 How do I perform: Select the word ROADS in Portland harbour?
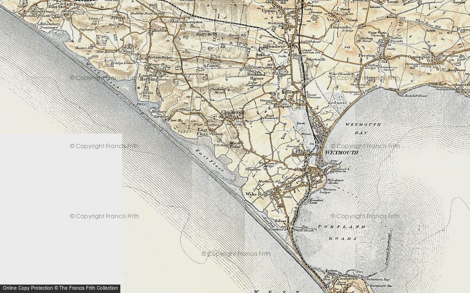tap(343, 239)
